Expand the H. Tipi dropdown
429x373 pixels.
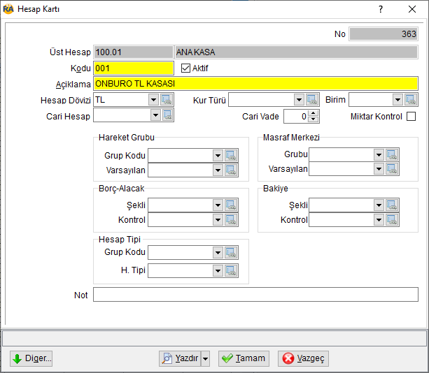[218, 270]
